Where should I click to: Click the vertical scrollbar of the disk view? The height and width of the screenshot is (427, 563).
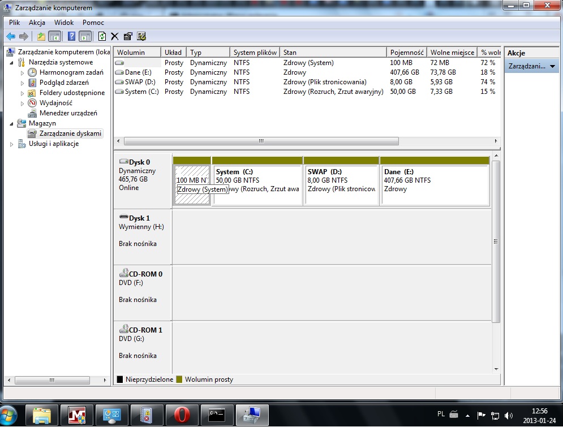pyautogui.click(x=496, y=241)
